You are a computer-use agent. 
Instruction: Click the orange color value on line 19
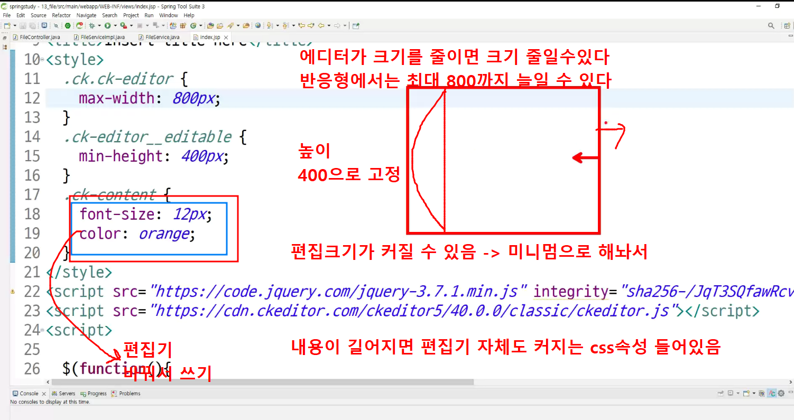pos(163,234)
